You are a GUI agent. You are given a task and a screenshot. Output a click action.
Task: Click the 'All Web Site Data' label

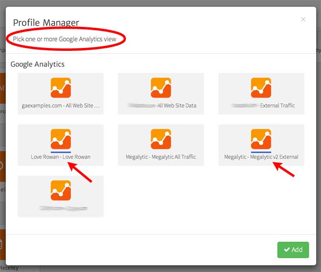pyautogui.click(x=177, y=106)
